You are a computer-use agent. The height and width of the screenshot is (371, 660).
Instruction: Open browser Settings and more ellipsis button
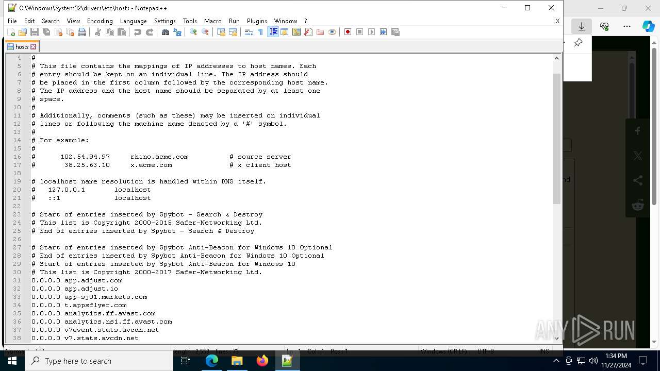pos(627,26)
